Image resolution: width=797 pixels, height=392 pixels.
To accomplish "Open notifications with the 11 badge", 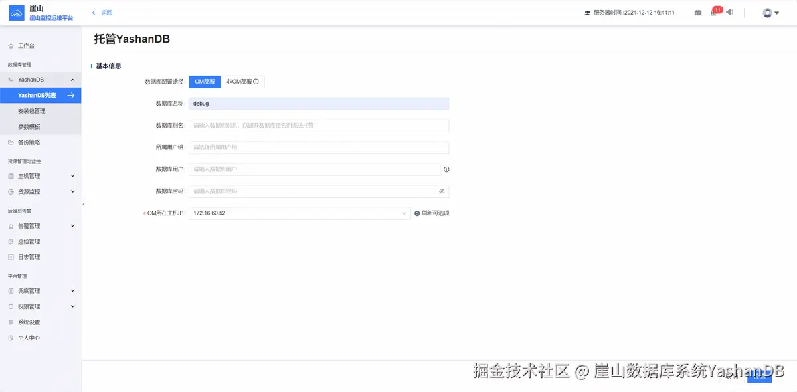I will point(715,12).
